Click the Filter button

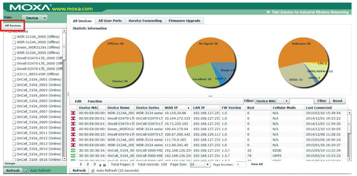[322, 101]
